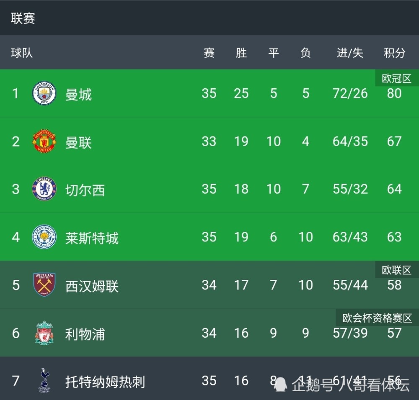Tap the penguin watermark icon
The image size is (419, 400).
pos(280,384)
